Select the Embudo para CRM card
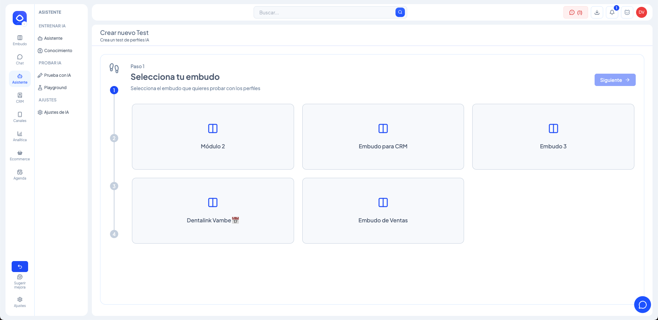 (383, 137)
